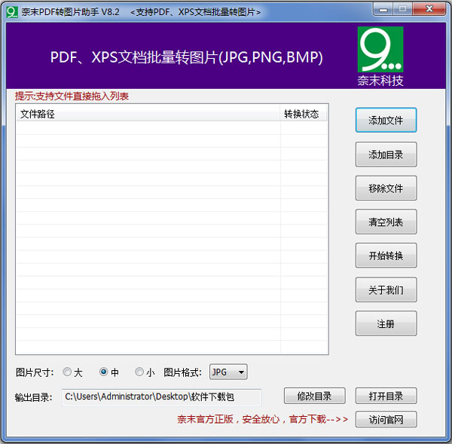
Task: Click the 文件路径 column header
Action: coord(148,114)
